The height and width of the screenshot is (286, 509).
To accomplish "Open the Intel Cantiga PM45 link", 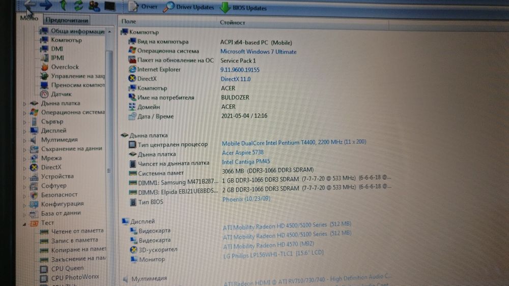I will point(246,162).
